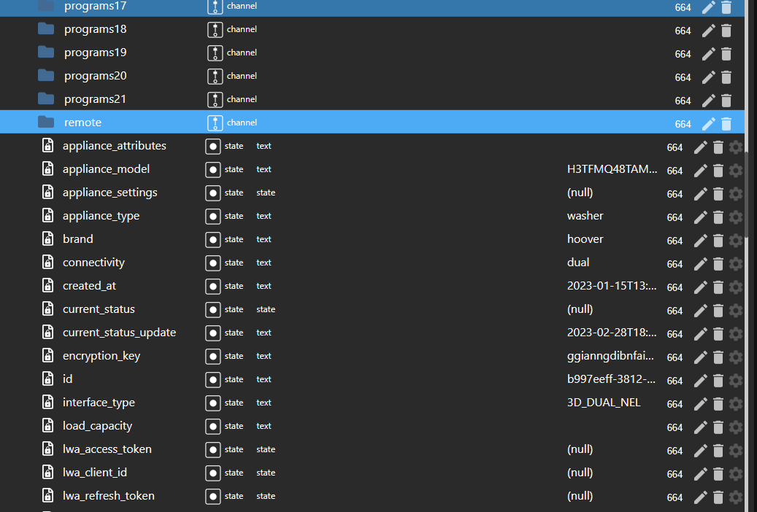Viewport: 757px width, 512px height.
Task: Expand the programs19 folder
Action: click(45, 53)
